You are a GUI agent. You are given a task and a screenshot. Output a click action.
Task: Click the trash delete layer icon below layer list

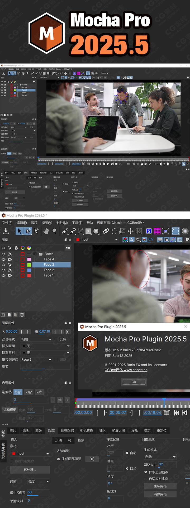point(22,315)
